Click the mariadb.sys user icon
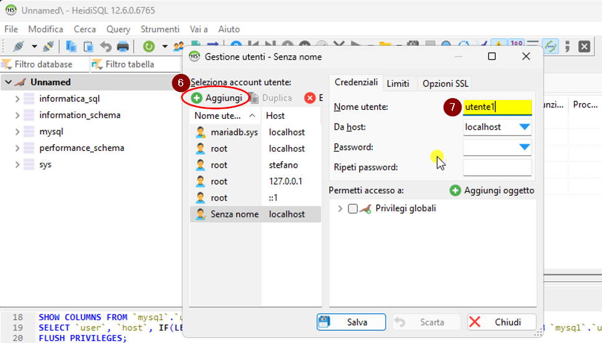The width and height of the screenshot is (602, 343). (x=201, y=132)
